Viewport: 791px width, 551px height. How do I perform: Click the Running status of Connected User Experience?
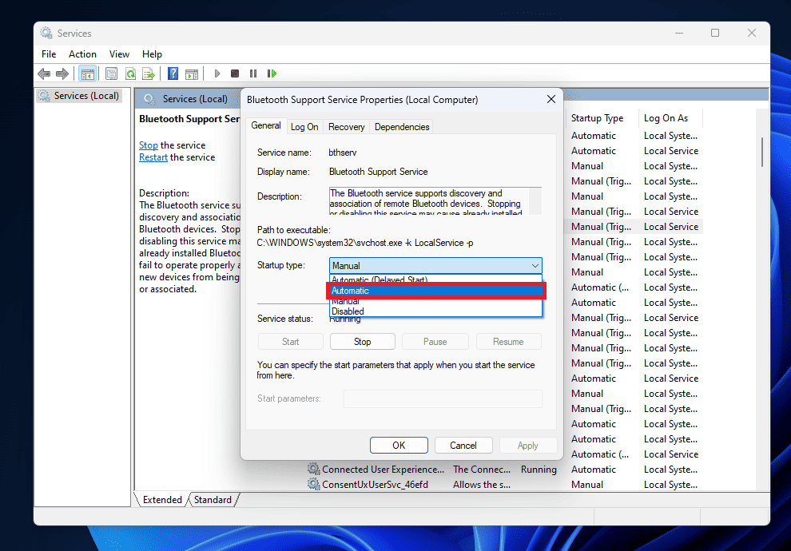[x=539, y=470]
